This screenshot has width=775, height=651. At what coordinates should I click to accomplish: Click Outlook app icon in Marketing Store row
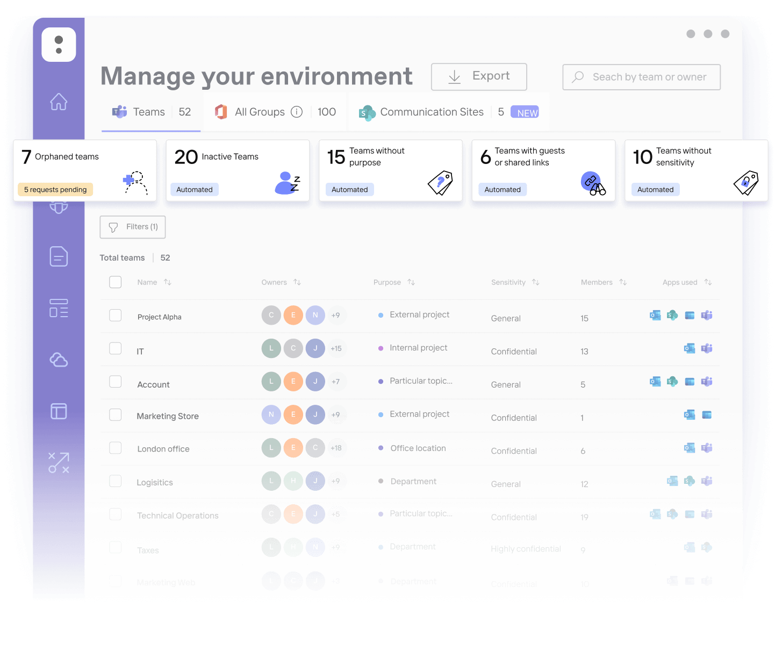[x=690, y=414]
